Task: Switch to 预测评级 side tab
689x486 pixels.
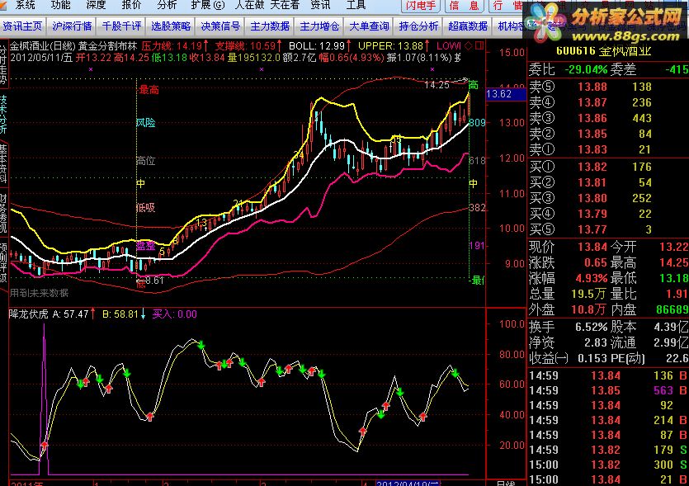Action: (x=3, y=262)
